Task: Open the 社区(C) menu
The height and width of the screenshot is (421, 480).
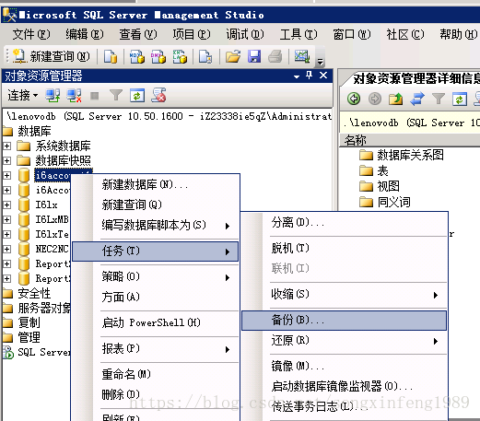Action: 405,34
